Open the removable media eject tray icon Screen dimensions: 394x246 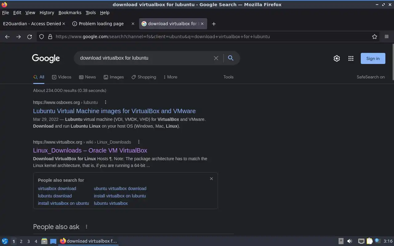341,241
